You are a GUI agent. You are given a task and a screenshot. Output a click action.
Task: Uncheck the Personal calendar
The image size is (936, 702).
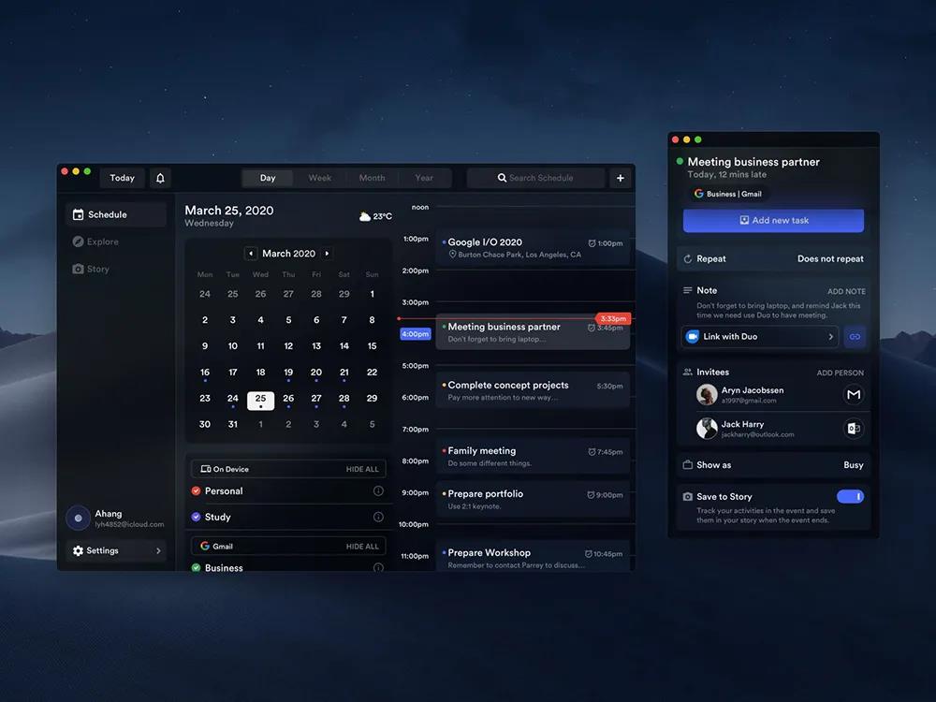pyautogui.click(x=196, y=490)
